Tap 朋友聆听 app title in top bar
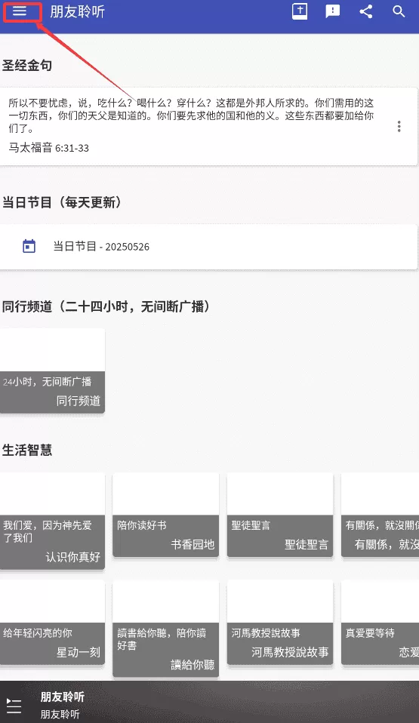The height and width of the screenshot is (723, 419). click(78, 11)
